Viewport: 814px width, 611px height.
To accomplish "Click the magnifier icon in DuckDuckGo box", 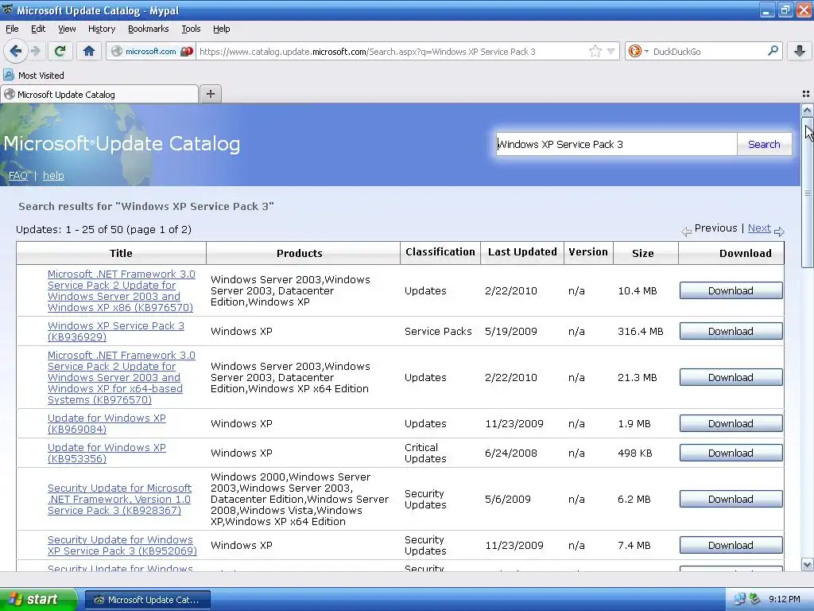I will point(773,51).
